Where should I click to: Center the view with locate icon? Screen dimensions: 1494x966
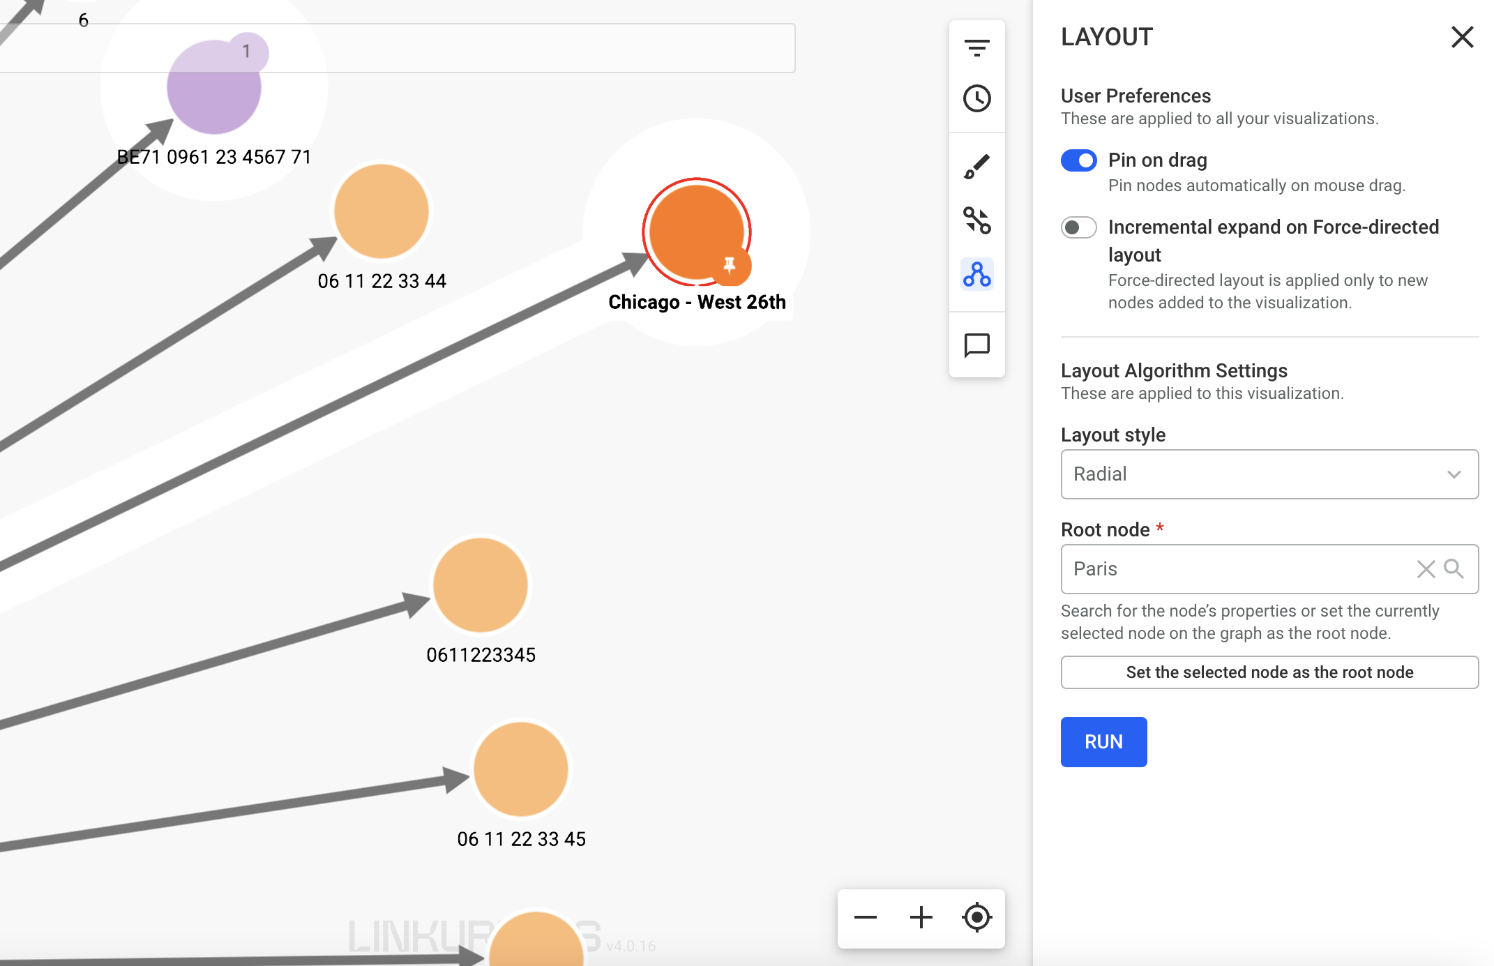tap(976, 917)
